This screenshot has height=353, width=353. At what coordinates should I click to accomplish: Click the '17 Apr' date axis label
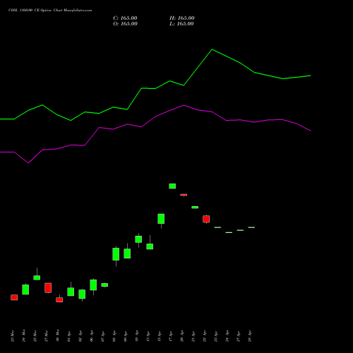pyautogui.click(x=170, y=336)
